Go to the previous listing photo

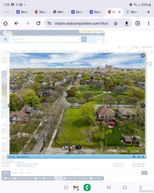[9, 105]
